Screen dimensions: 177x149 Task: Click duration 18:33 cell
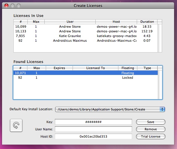pos(147,27)
